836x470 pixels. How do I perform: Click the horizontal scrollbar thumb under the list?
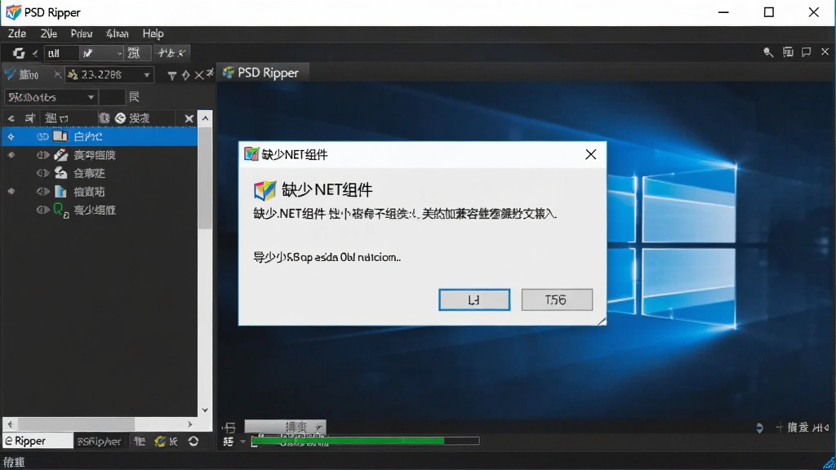[76, 424]
